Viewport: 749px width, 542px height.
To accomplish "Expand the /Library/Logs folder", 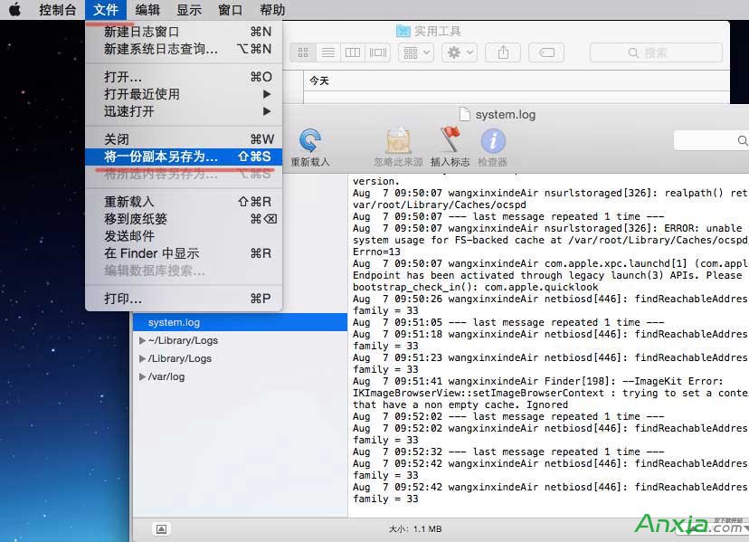I will pos(142,359).
